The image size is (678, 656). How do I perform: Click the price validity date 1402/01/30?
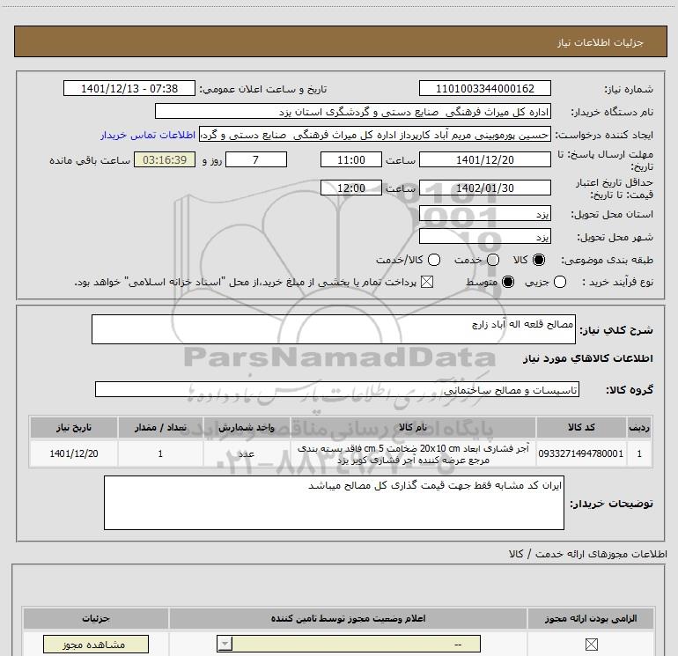point(484,188)
